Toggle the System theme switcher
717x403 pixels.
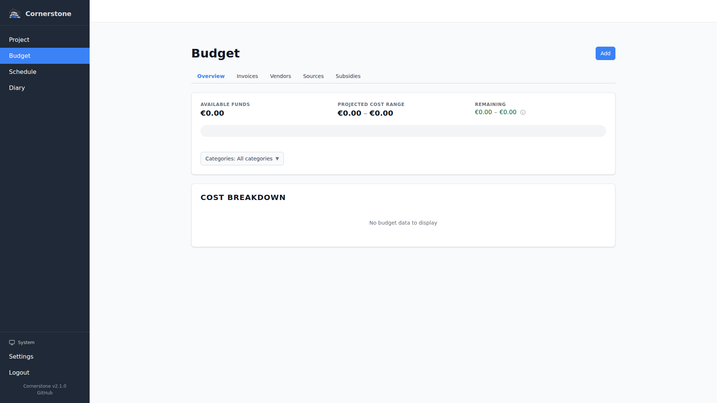pos(22,342)
